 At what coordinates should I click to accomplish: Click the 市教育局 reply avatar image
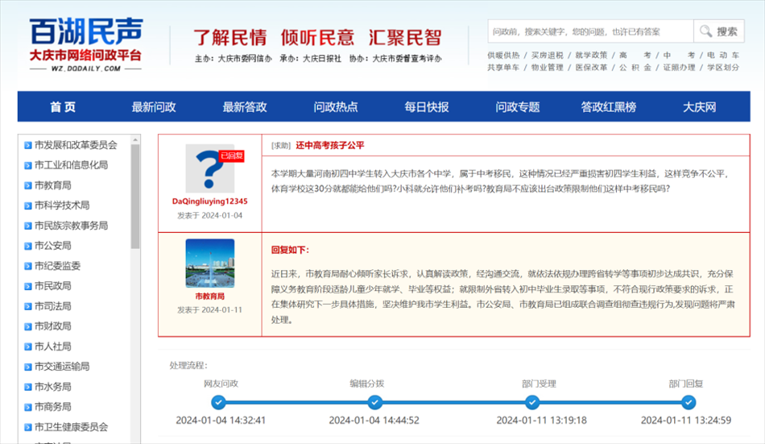209,263
